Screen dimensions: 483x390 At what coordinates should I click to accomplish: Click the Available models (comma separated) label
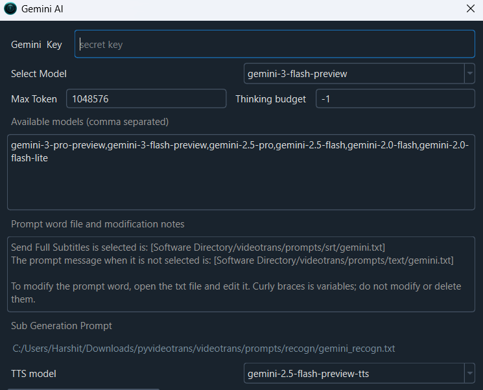pos(89,122)
